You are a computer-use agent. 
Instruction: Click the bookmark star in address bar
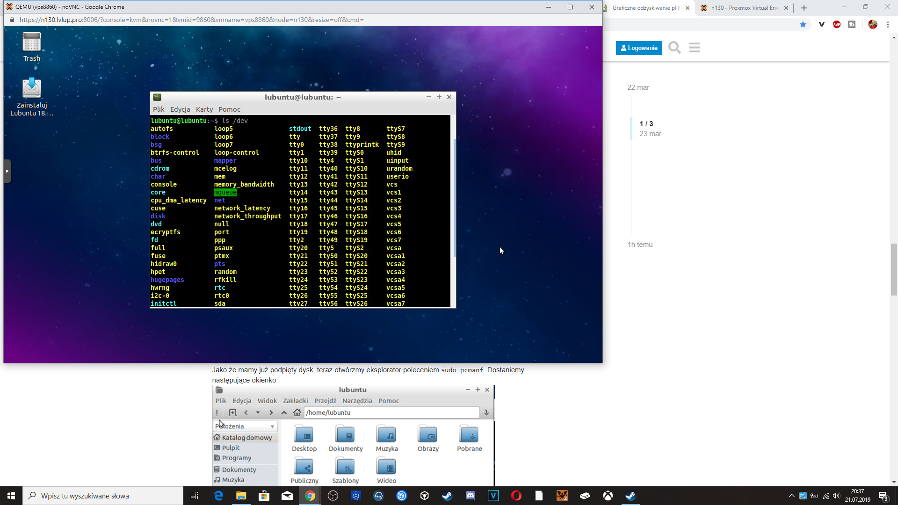click(803, 24)
